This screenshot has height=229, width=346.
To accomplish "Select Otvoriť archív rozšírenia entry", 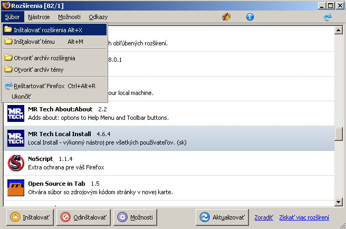I will tap(54, 58).
